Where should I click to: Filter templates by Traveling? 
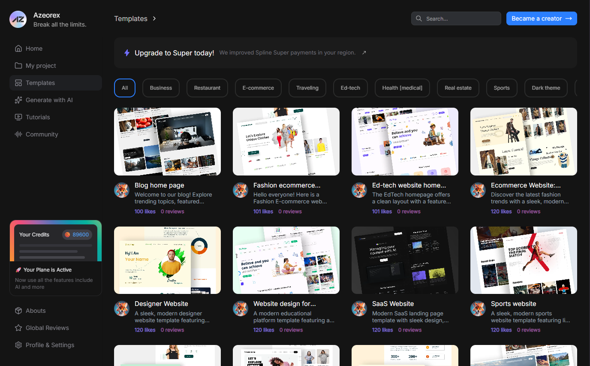[x=307, y=88]
